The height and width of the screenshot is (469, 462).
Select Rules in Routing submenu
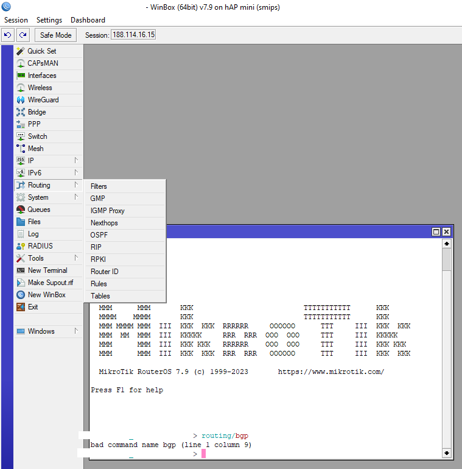pyautogui.click(x=125, y=284)
